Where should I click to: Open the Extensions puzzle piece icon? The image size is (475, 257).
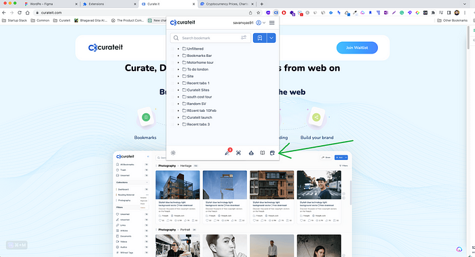433,13
